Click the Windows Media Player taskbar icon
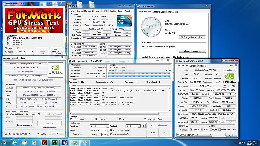The image size is (260, 146). tap(33, 142)
